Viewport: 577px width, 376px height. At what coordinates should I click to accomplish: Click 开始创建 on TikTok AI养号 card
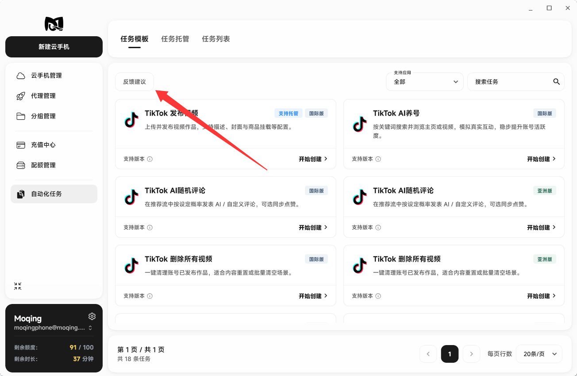(542, 159)
